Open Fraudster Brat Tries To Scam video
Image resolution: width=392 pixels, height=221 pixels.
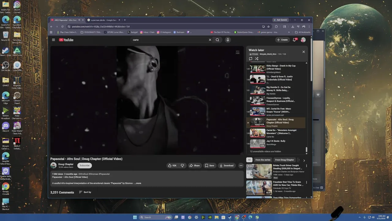[259, 188]
